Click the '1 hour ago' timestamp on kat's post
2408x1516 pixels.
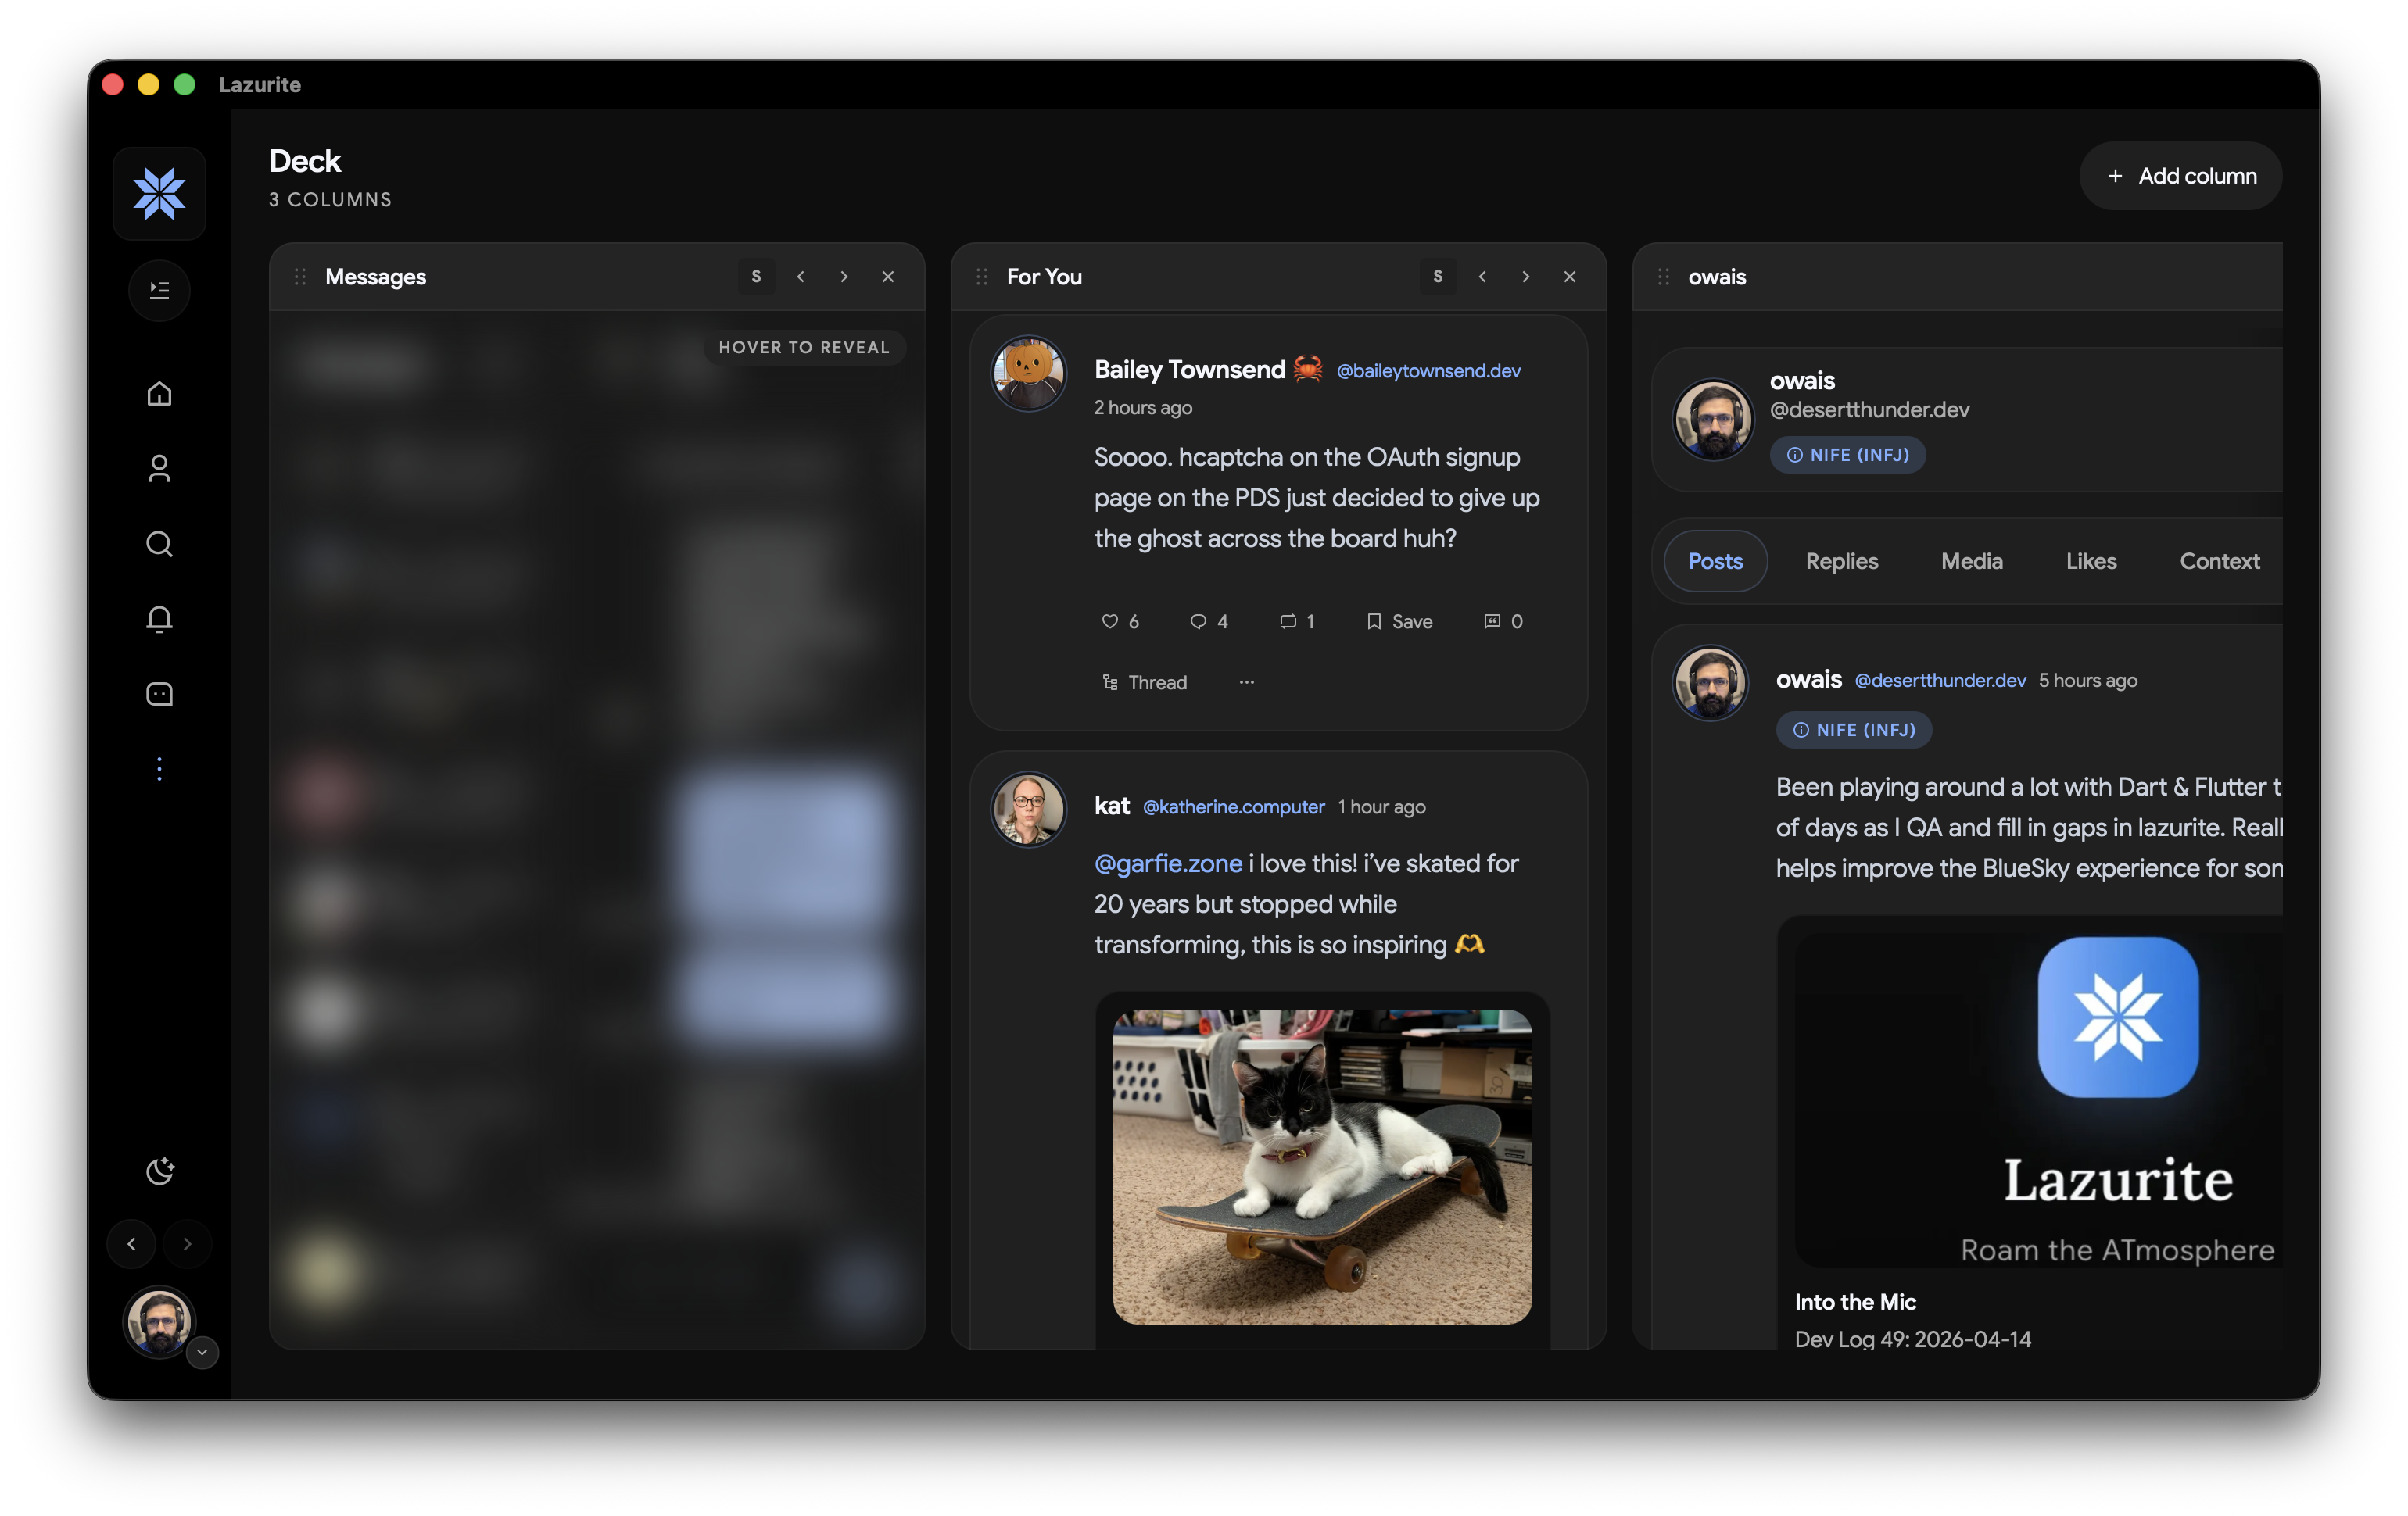click(1382, 806)
